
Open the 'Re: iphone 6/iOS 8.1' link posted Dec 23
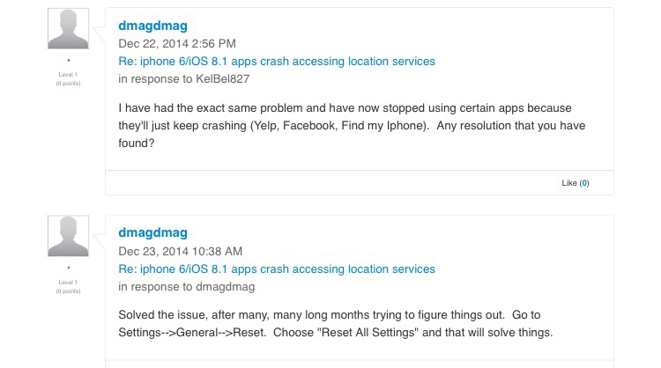click(x=277, y=269)
